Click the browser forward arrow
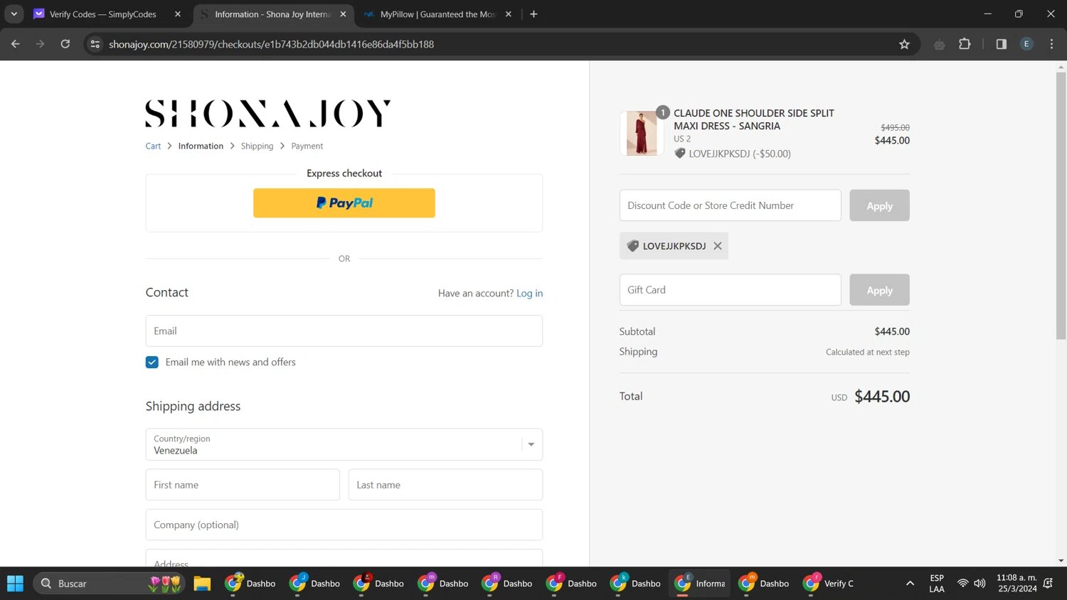The height and width of the screenshot is (600, 1067). pos(41,44)
